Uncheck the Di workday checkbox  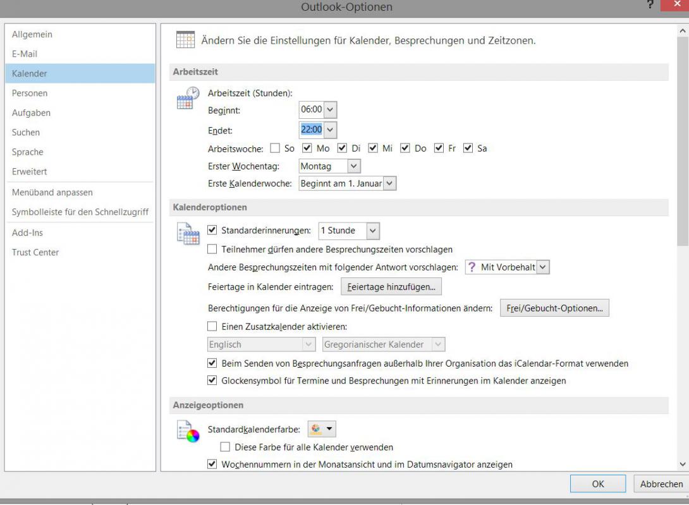(x=342, y=148)
